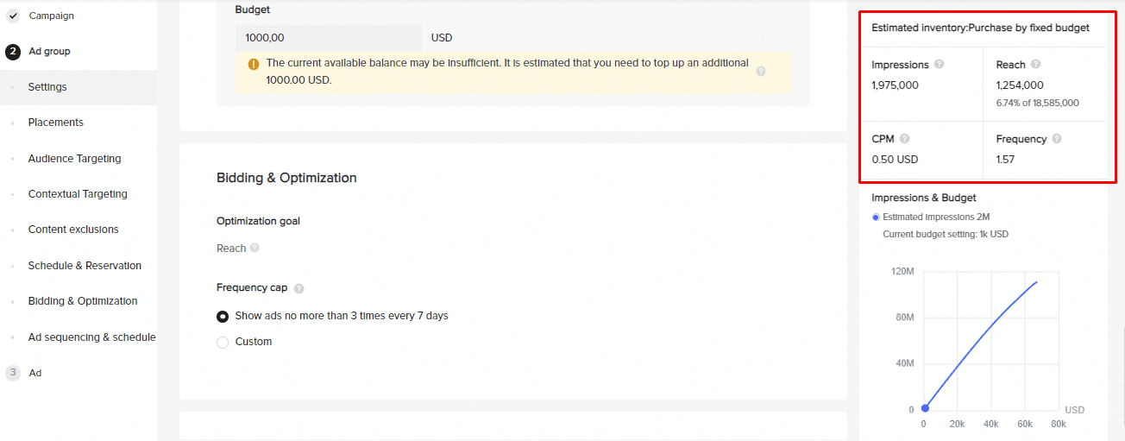The height and width of the screenshot is (441, 1125).
Task: Click the orange warning icon in banner
Action: click(254, 64)
